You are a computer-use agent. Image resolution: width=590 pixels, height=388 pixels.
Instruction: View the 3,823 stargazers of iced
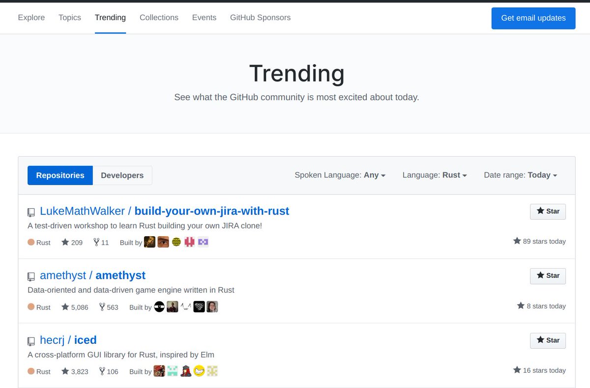pos(75,371)
